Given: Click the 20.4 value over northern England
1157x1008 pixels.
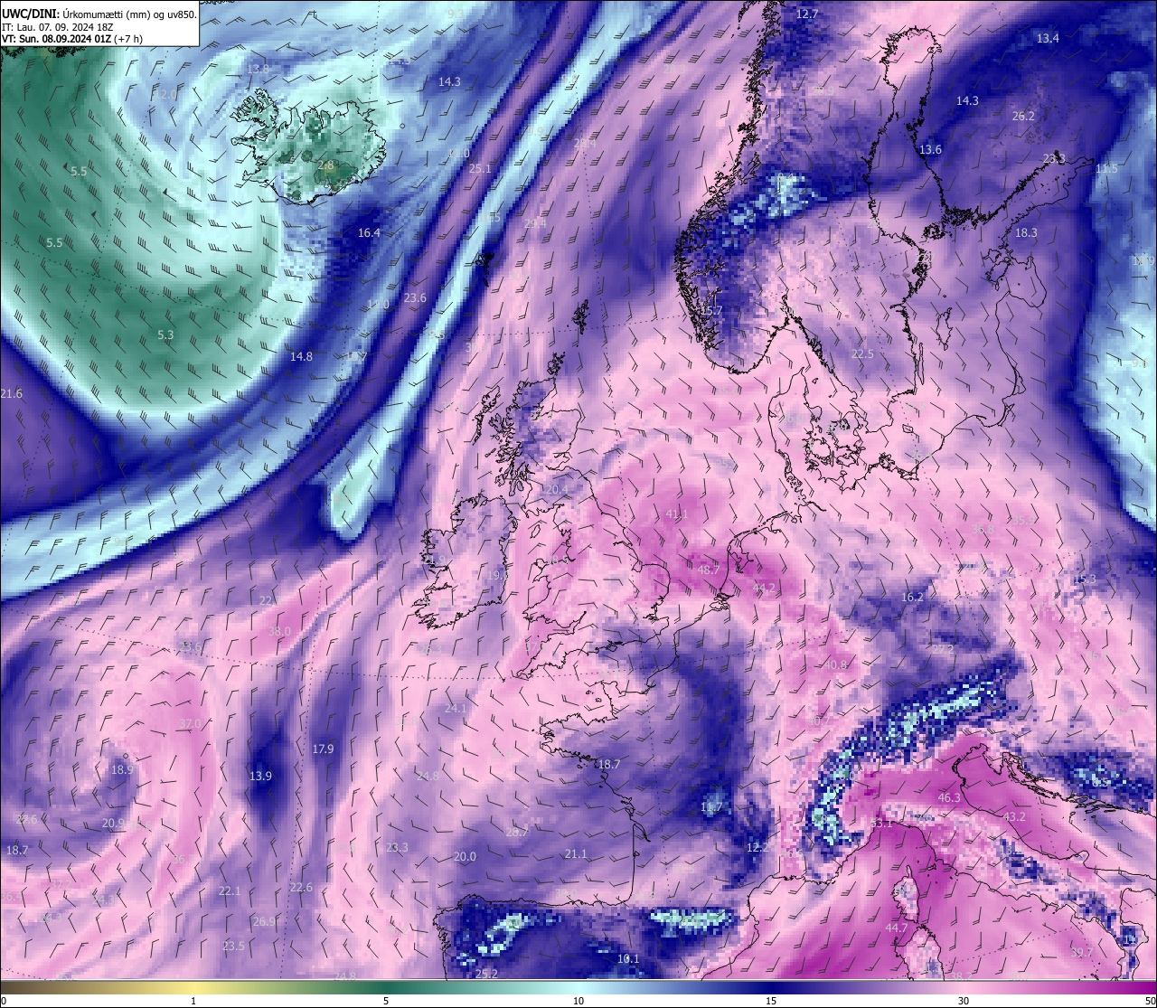Looking at the screenshot, I should click(556, 490).
